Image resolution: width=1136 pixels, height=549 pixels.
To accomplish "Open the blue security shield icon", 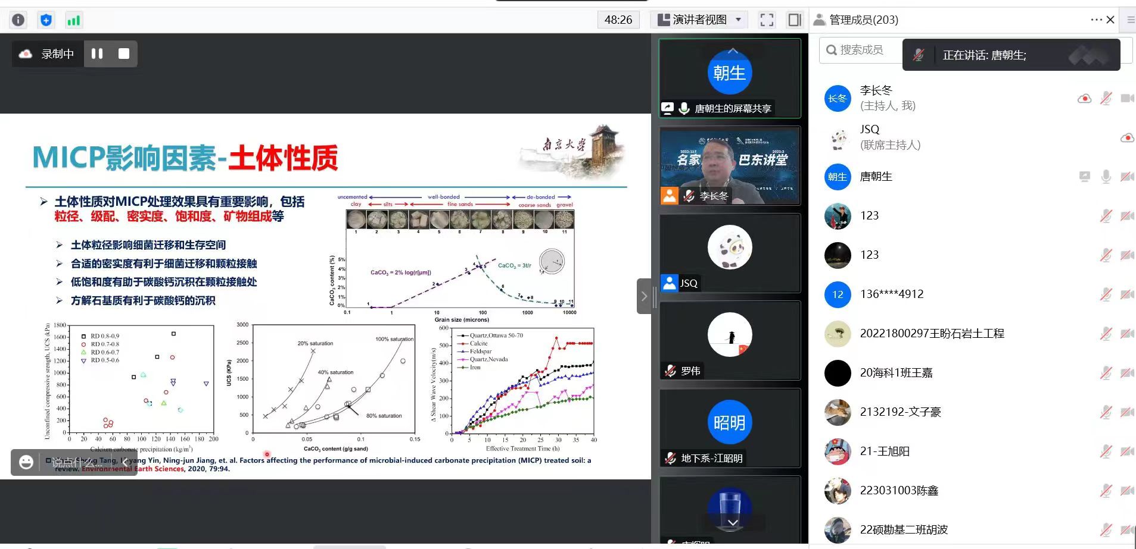I will pyautogui.click(x=46, y=20).
